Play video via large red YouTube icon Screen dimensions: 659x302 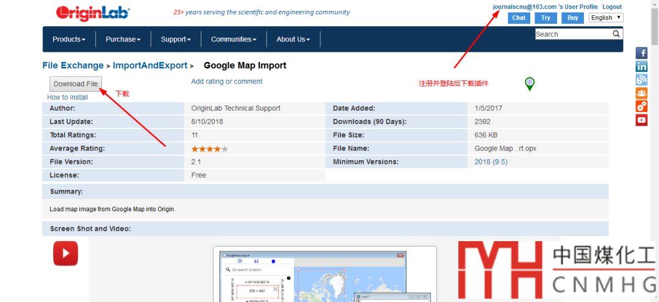coord(65,253)
